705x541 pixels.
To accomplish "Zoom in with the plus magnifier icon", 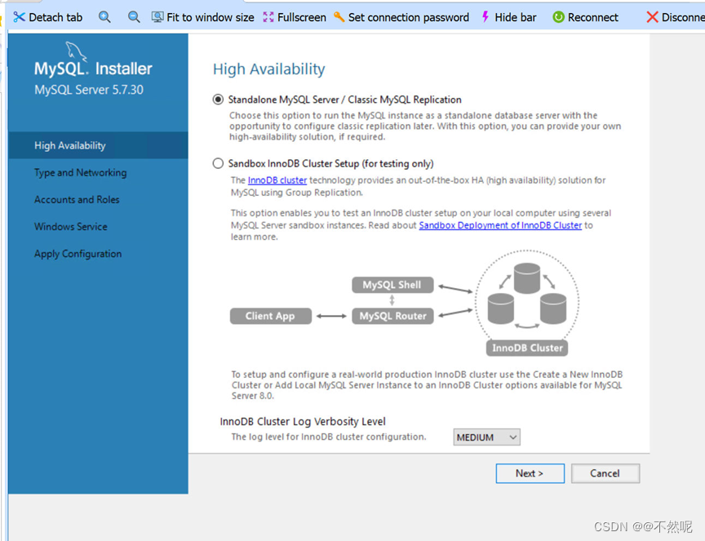I will pos(104,17).
